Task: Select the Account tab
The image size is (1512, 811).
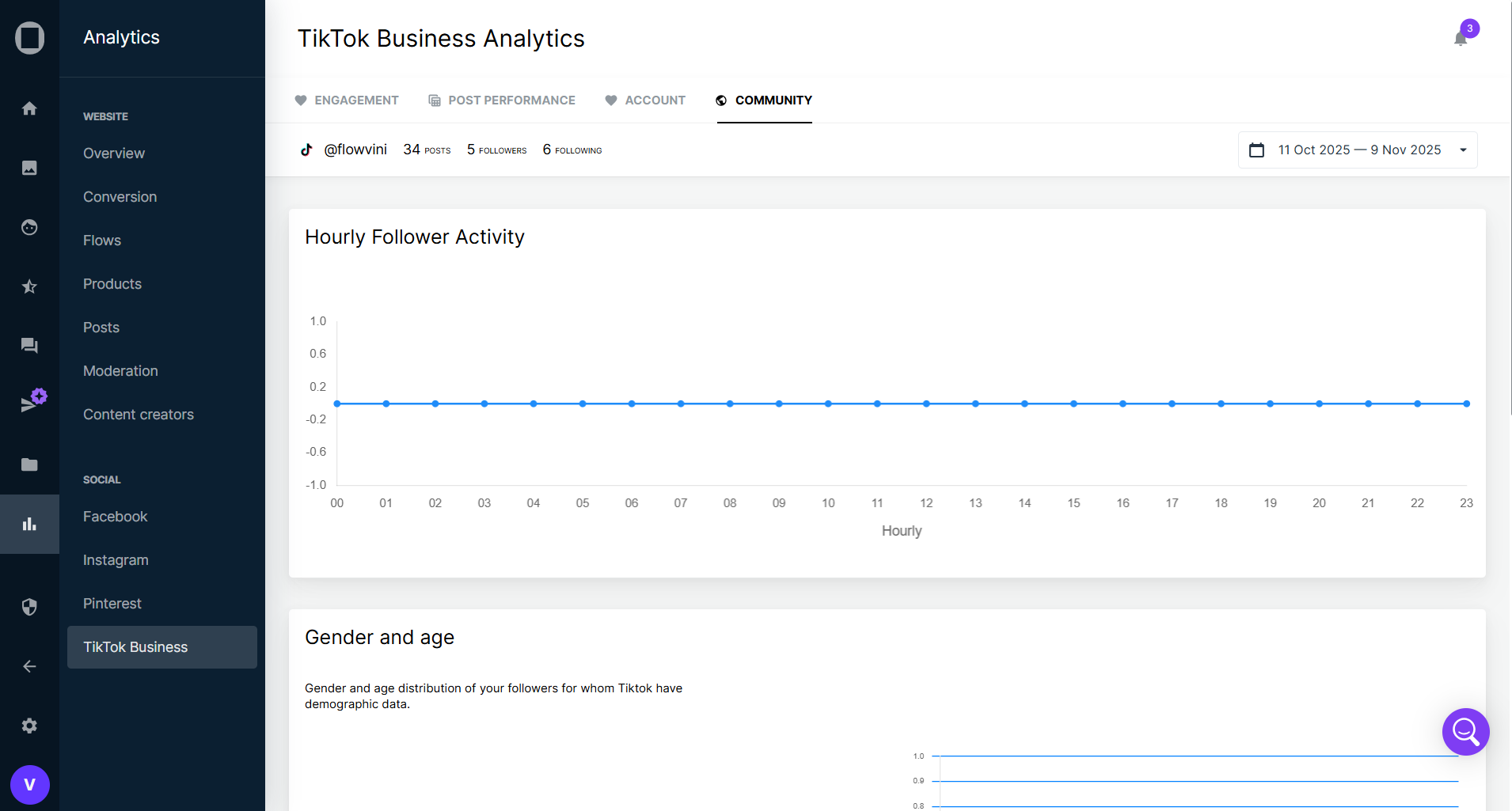Action: pyautogui.click(x=645, y=100)
